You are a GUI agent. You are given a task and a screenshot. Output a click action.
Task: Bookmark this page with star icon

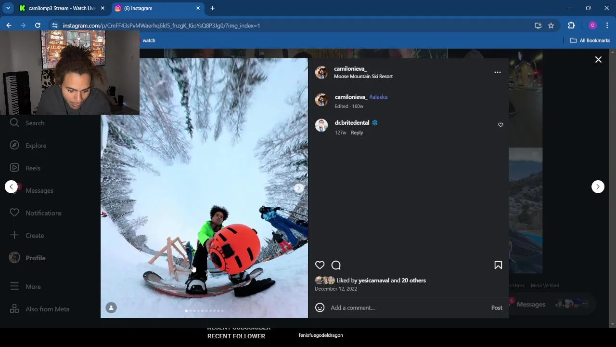(551, 26)
